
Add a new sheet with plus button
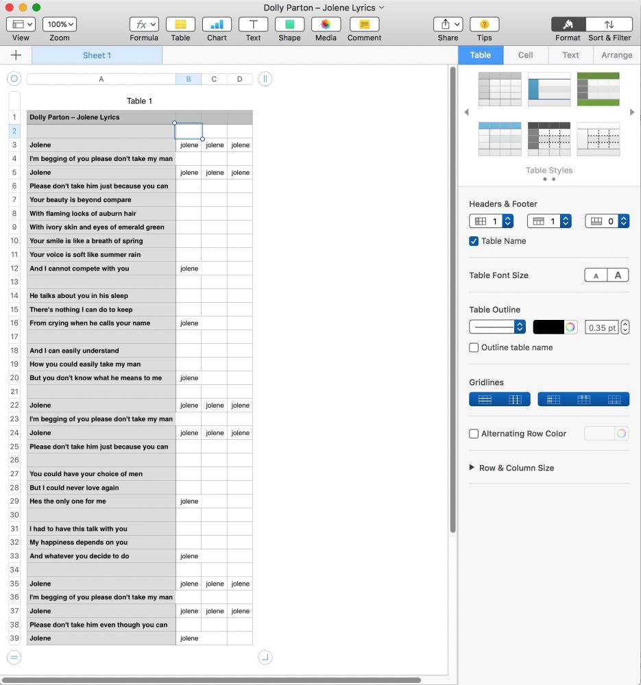coord(16,55)
